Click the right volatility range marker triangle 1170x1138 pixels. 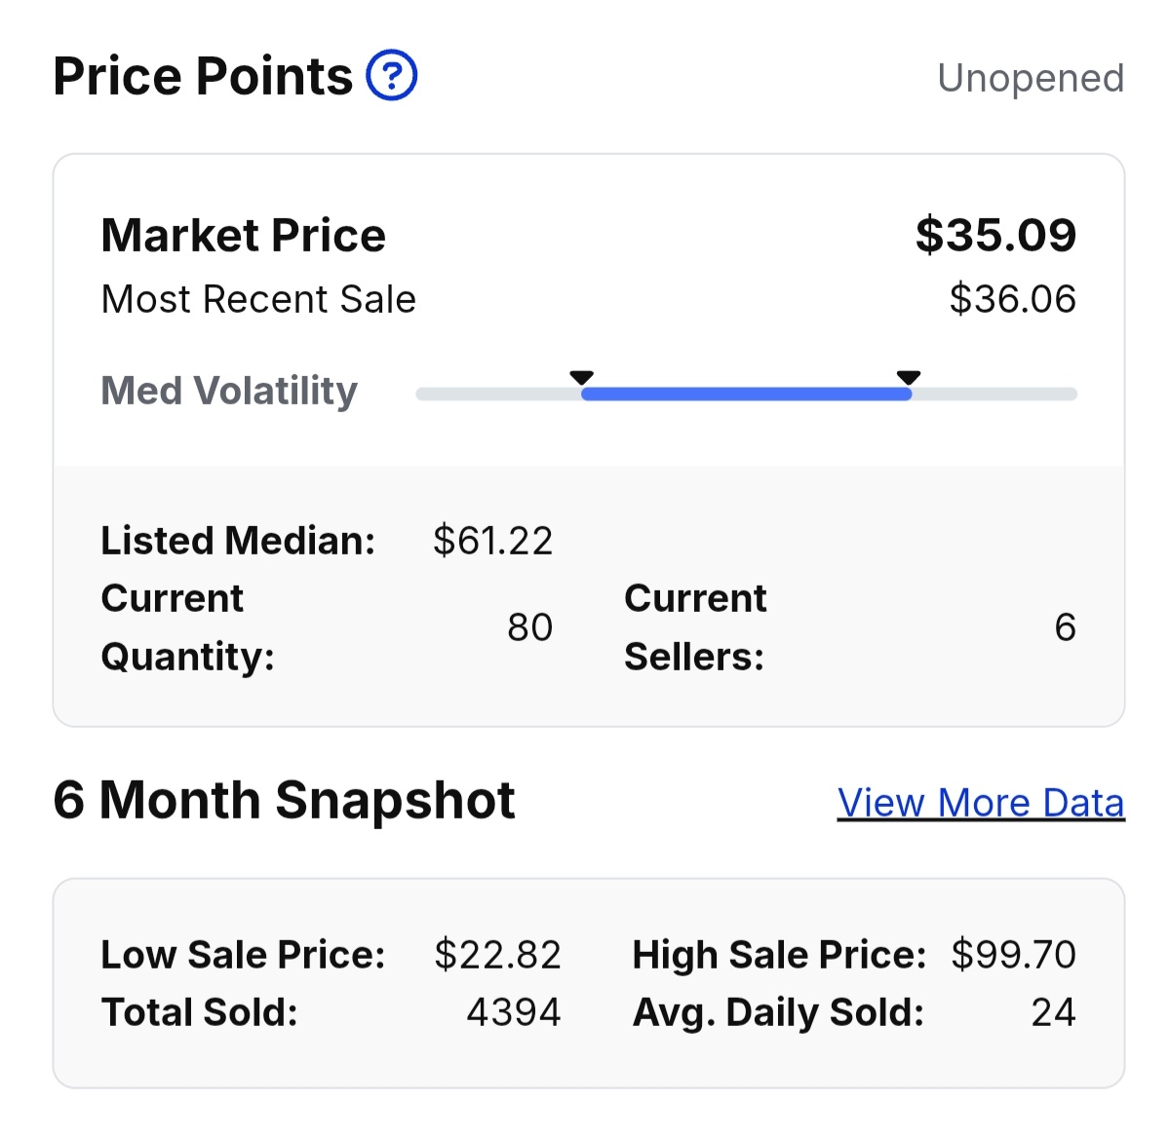point(909,378)
